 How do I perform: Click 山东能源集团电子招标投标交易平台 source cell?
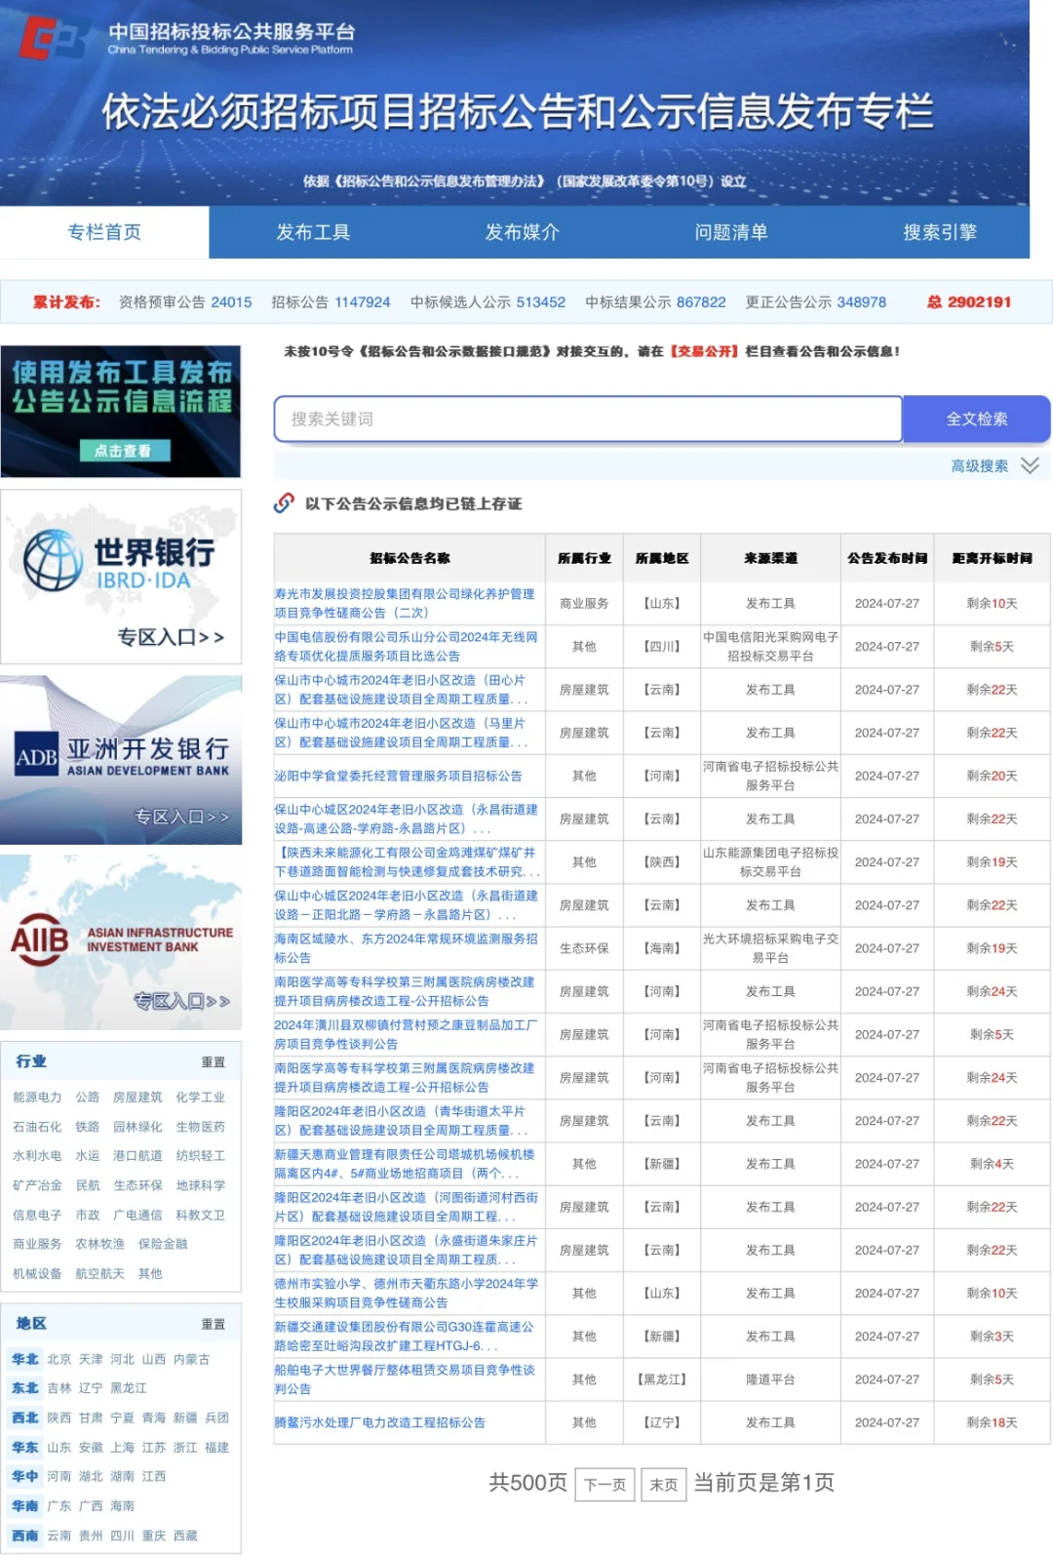(x=770, y=861)
